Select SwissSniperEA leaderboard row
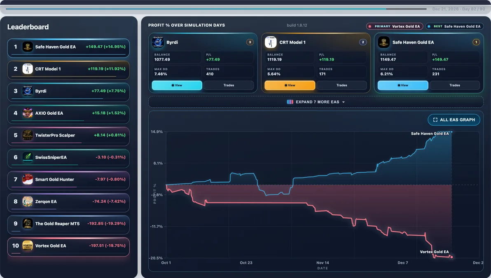491x278 pixels. [68, 159]
